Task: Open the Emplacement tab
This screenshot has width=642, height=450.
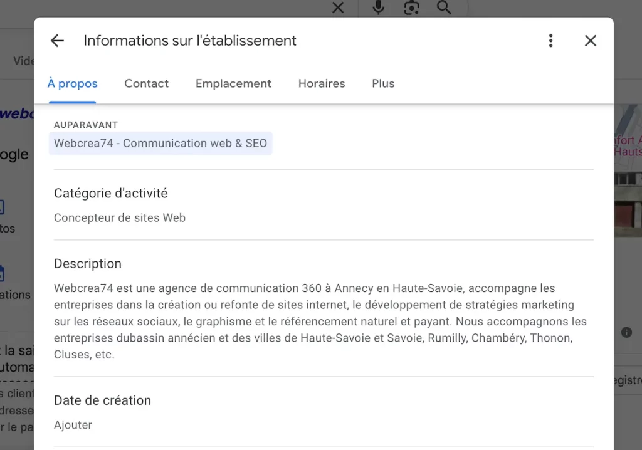Action: [x=233, y=84]
